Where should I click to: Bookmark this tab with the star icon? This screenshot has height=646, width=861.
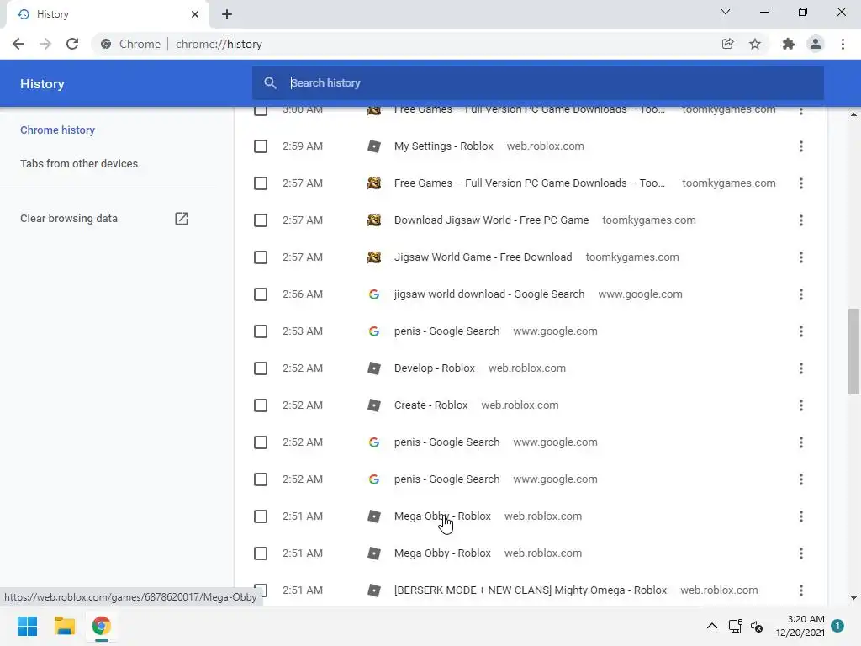[755, 44]
